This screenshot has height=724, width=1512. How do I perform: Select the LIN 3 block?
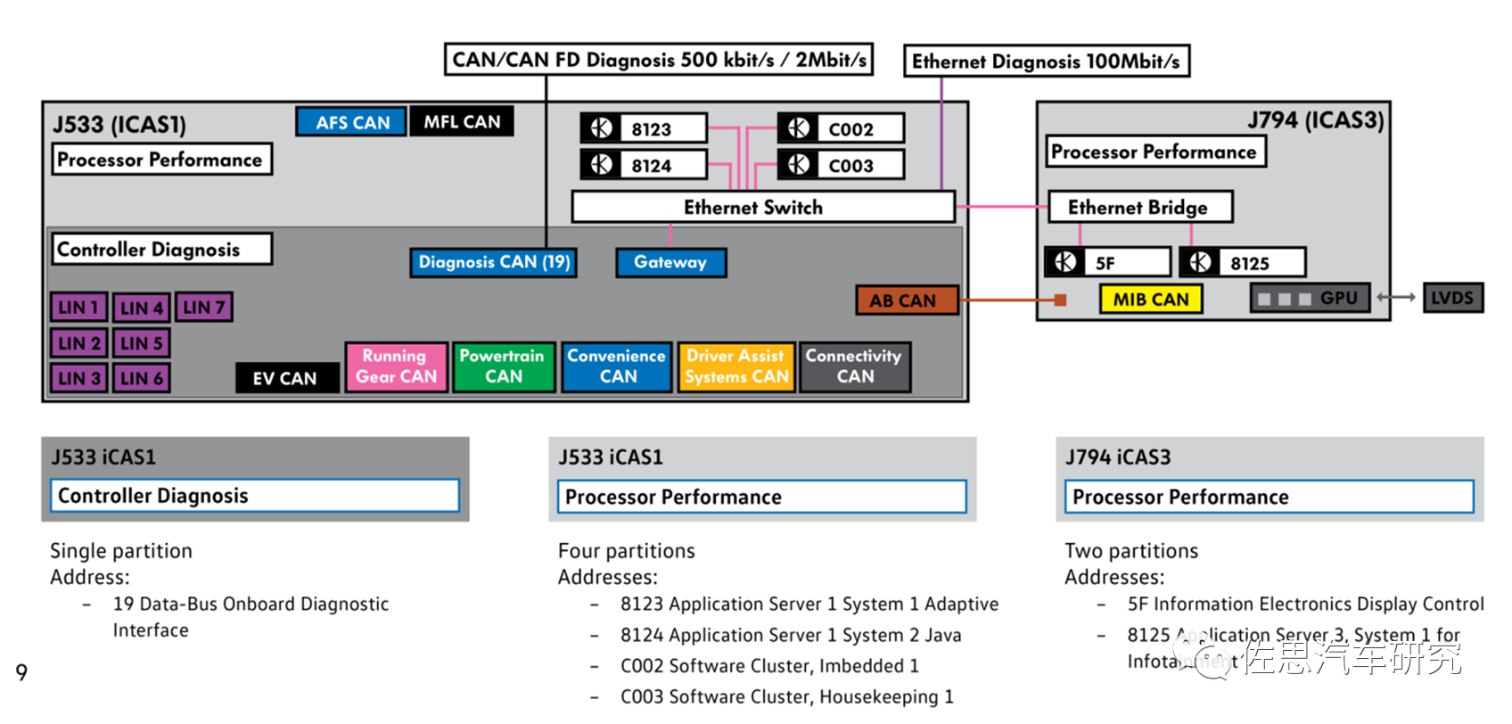(79, 378)
